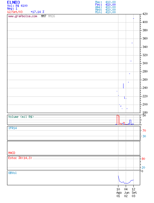Click the 10 Ago 01 date axis label
The image size is (154, 203).
click(118, 193)
